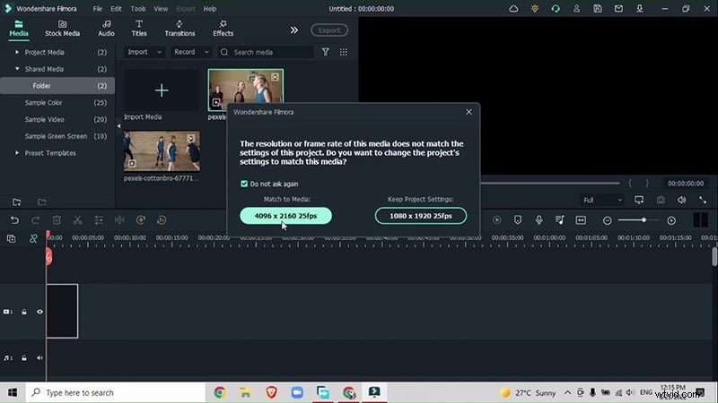
Task: Switch to the Audio tab
Action: click(106, 29)
